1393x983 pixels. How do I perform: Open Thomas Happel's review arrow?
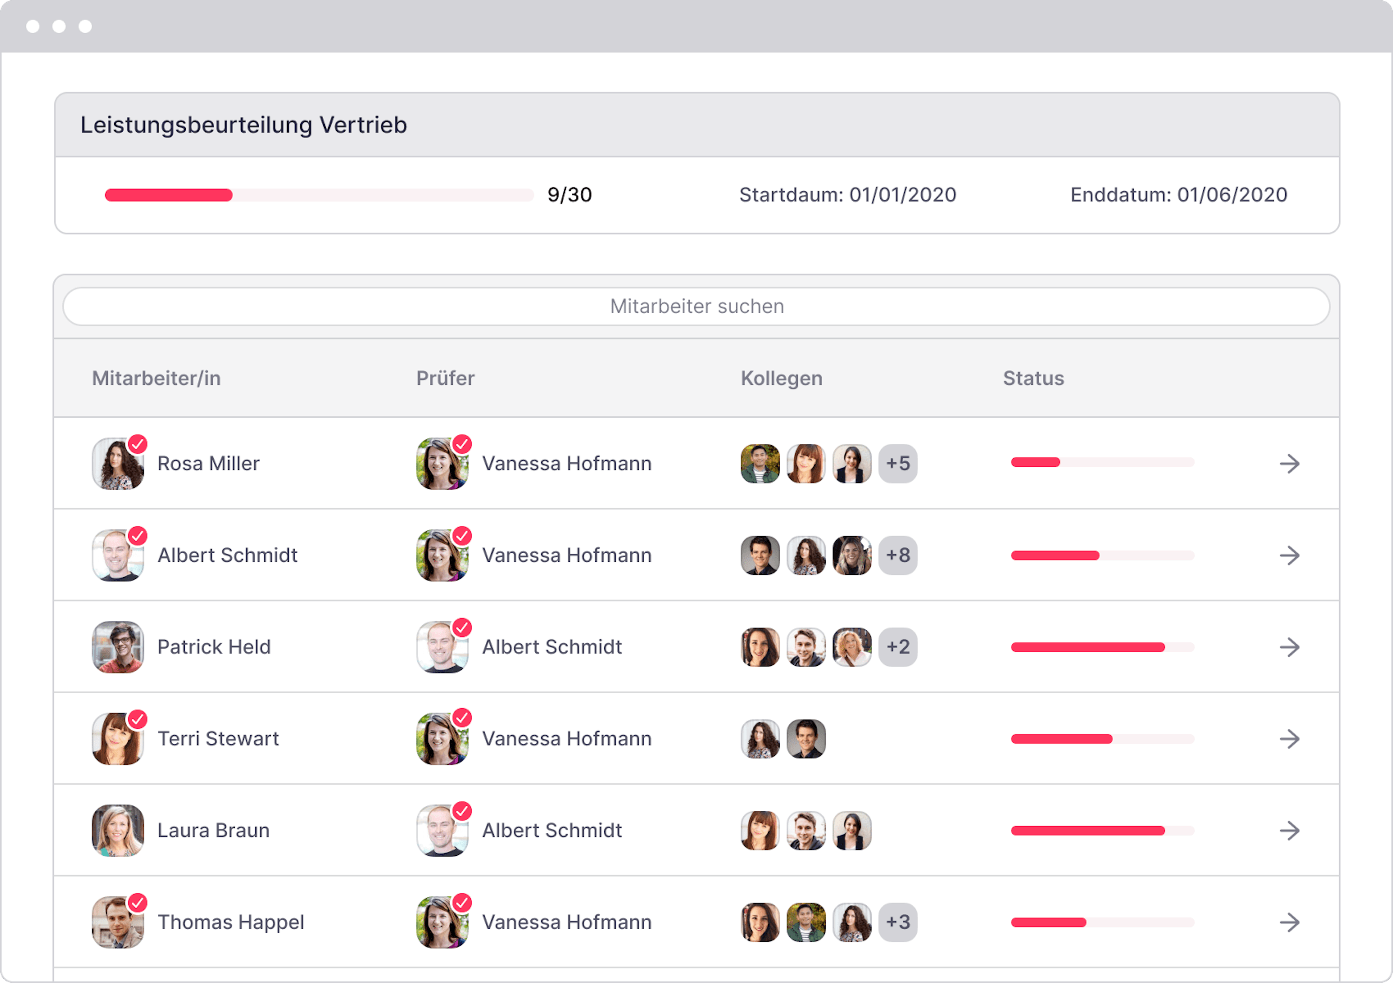1289,922
